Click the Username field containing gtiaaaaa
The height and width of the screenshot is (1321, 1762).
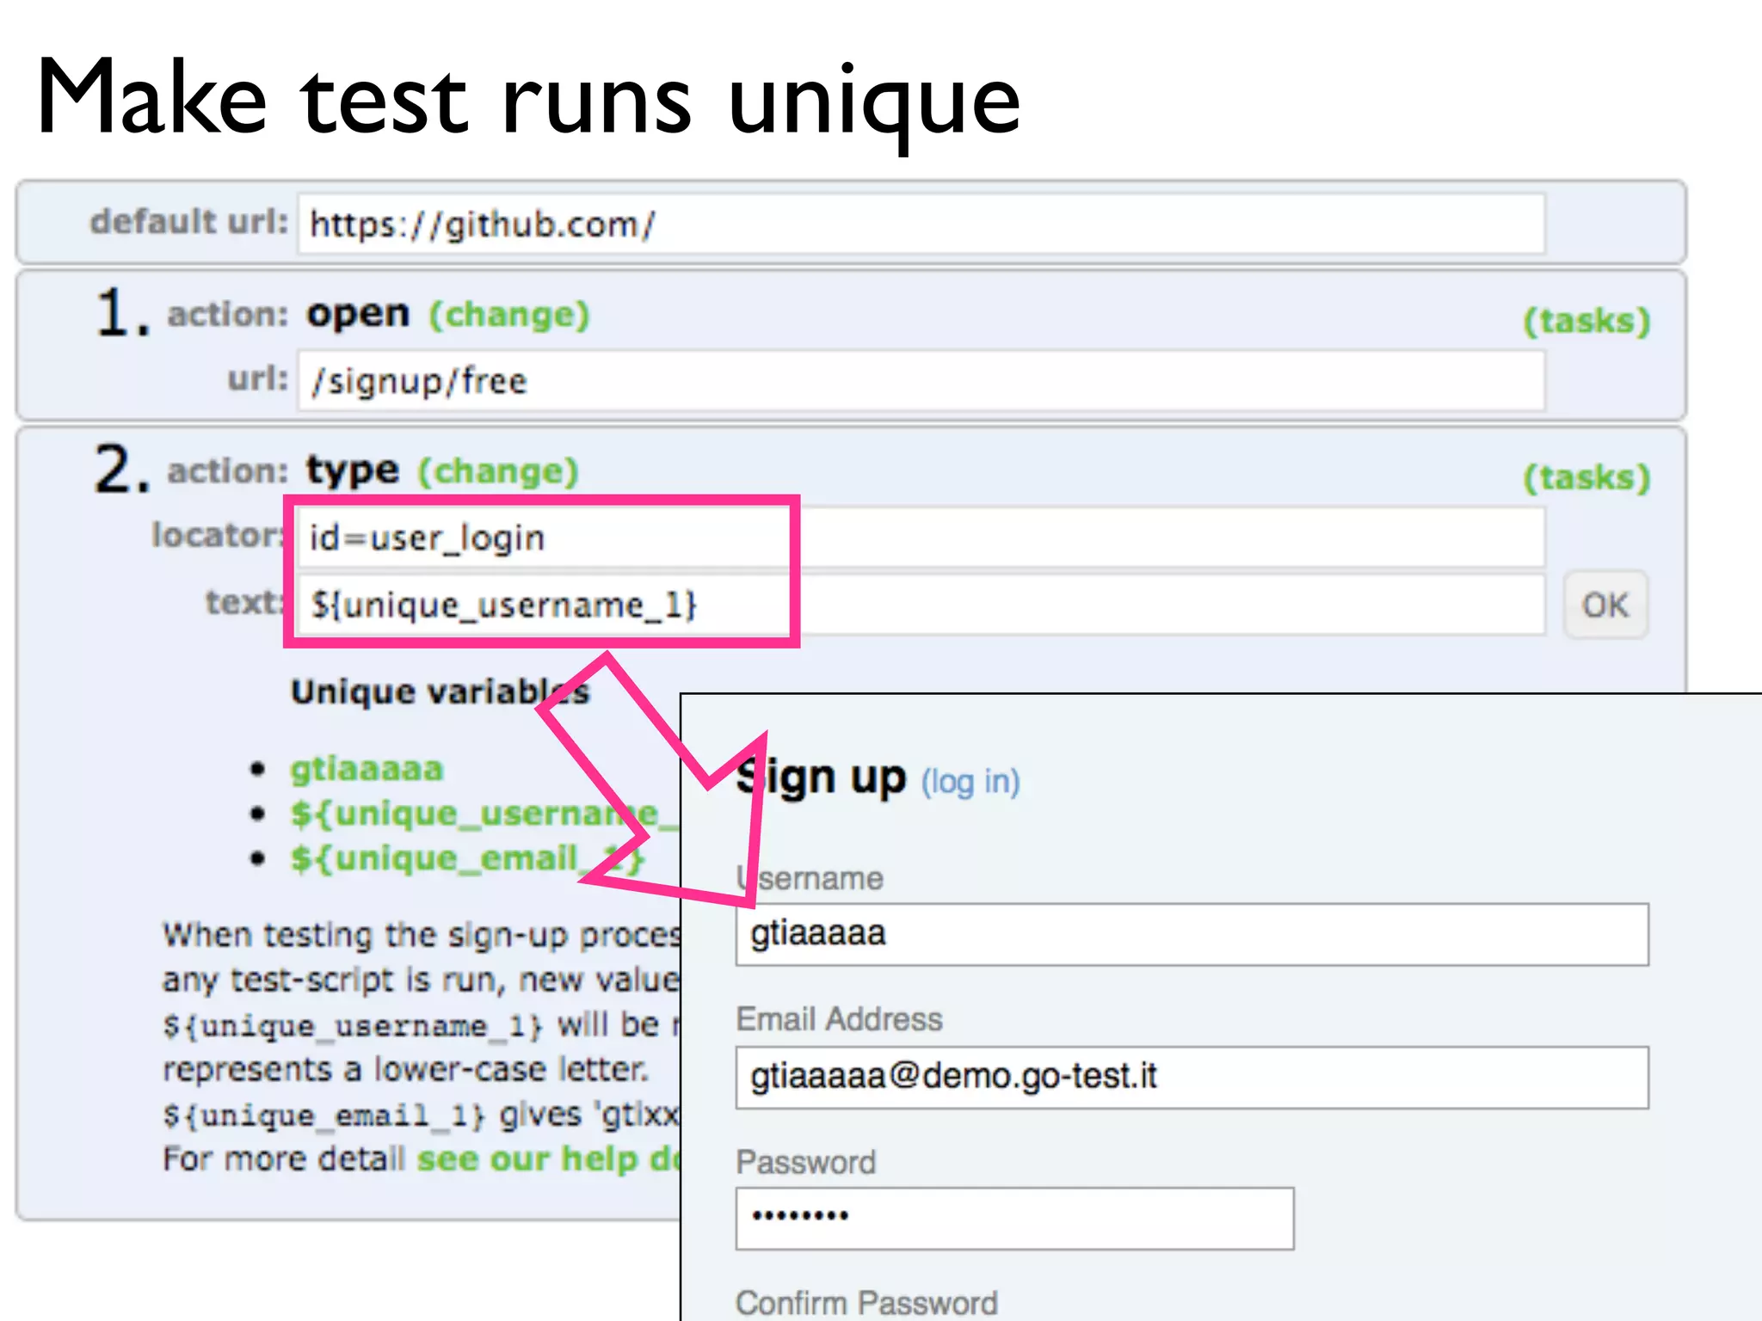[1192, 935]
